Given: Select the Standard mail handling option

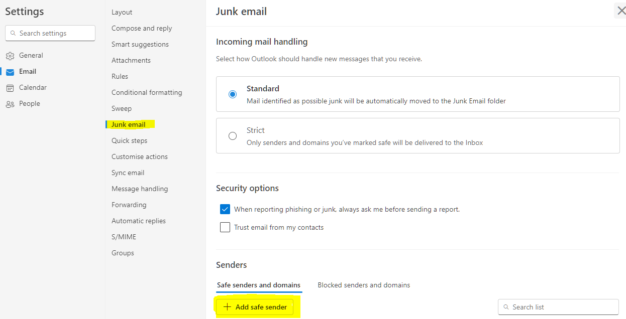Looking at the screenshot, I should pos(232,94).
